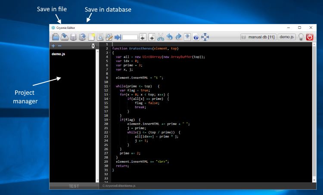Save to file with the tray arrow icon
This screenshot has width=323, height=195.
click(x=65, y=37)
